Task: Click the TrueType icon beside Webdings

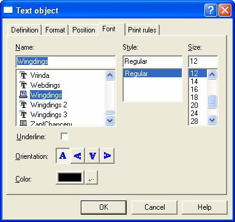Action: [x=23, y=85]
